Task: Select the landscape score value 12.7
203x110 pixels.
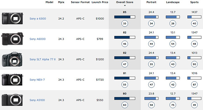Action: (x=173, y=93)
